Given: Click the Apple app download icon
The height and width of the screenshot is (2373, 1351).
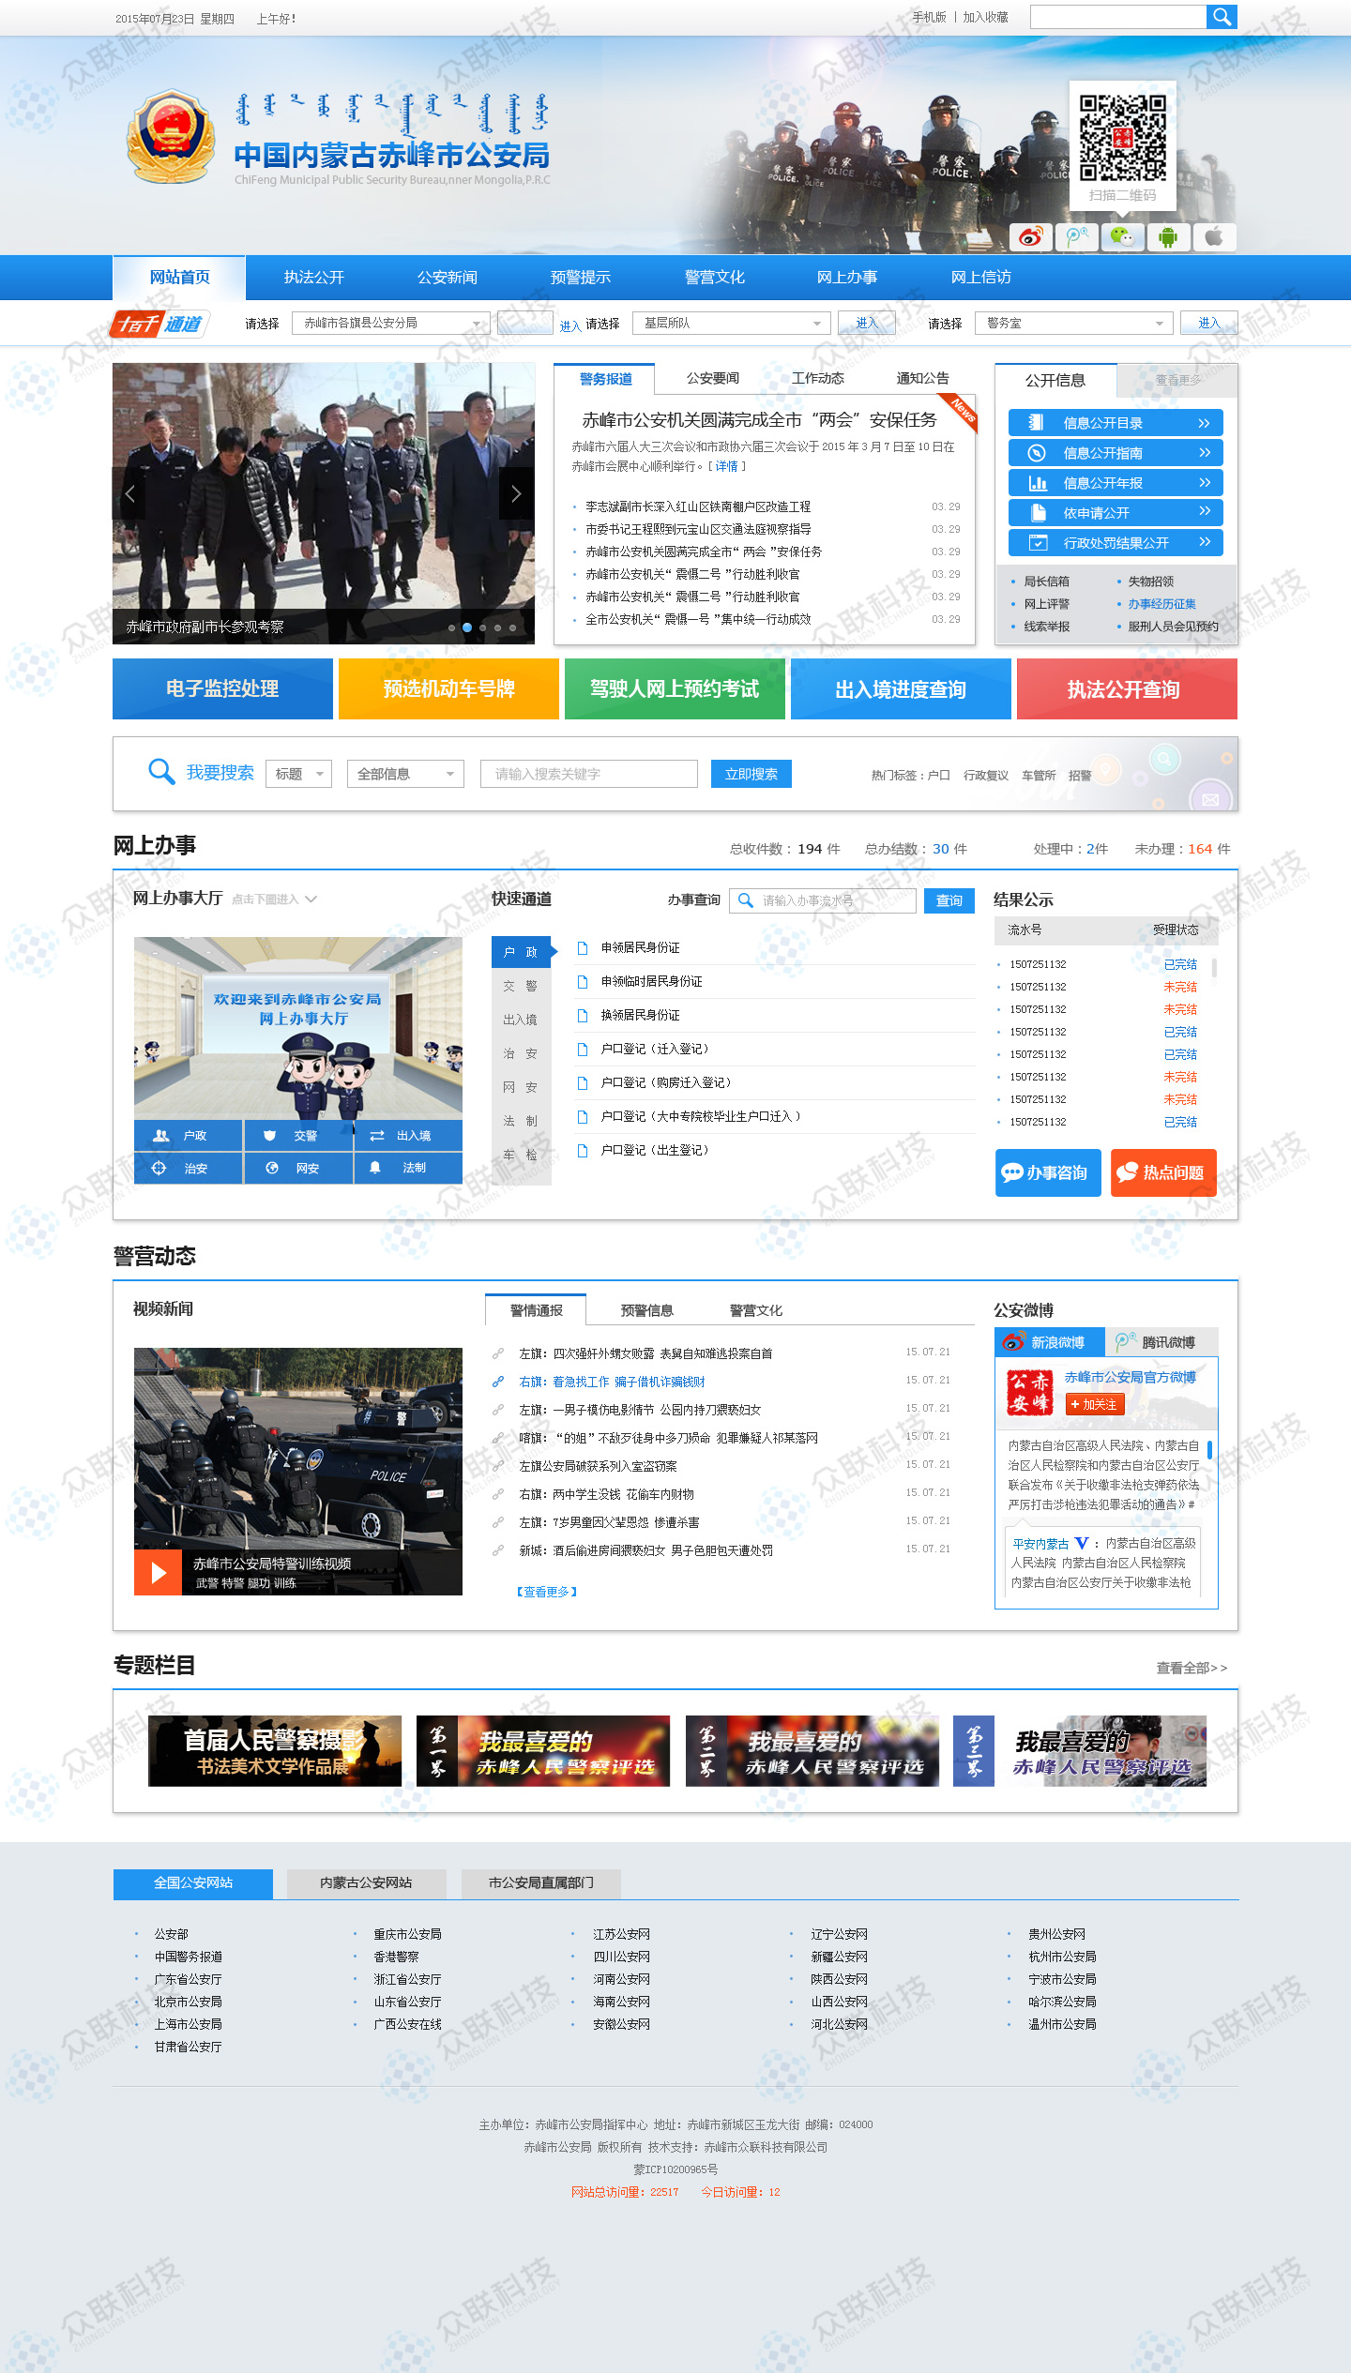Looking at the screenshot, I should pyautogui.click(x=1214, y=237).
